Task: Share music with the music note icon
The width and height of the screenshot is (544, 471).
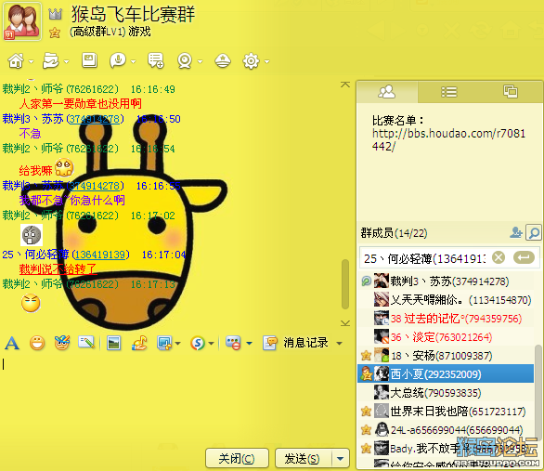Action: [x=139, y=344]
